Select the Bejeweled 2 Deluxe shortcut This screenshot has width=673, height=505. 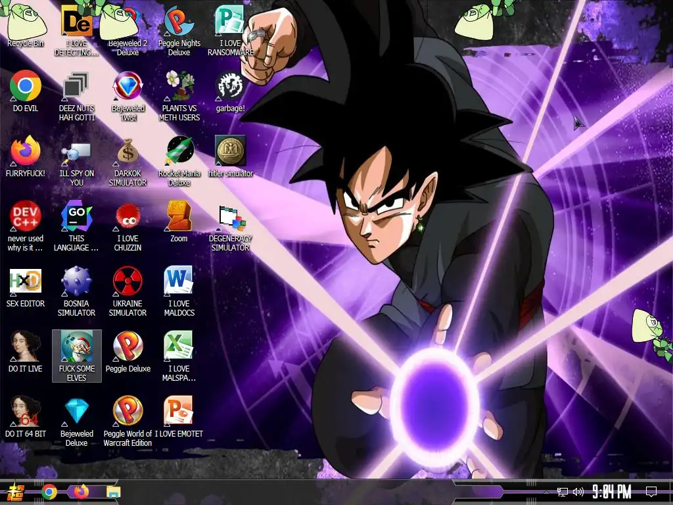point(128,31)
